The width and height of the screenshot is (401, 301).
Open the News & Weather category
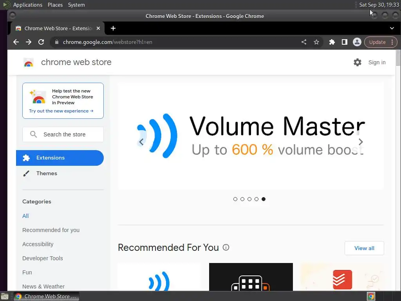click(x=43, y=286)
